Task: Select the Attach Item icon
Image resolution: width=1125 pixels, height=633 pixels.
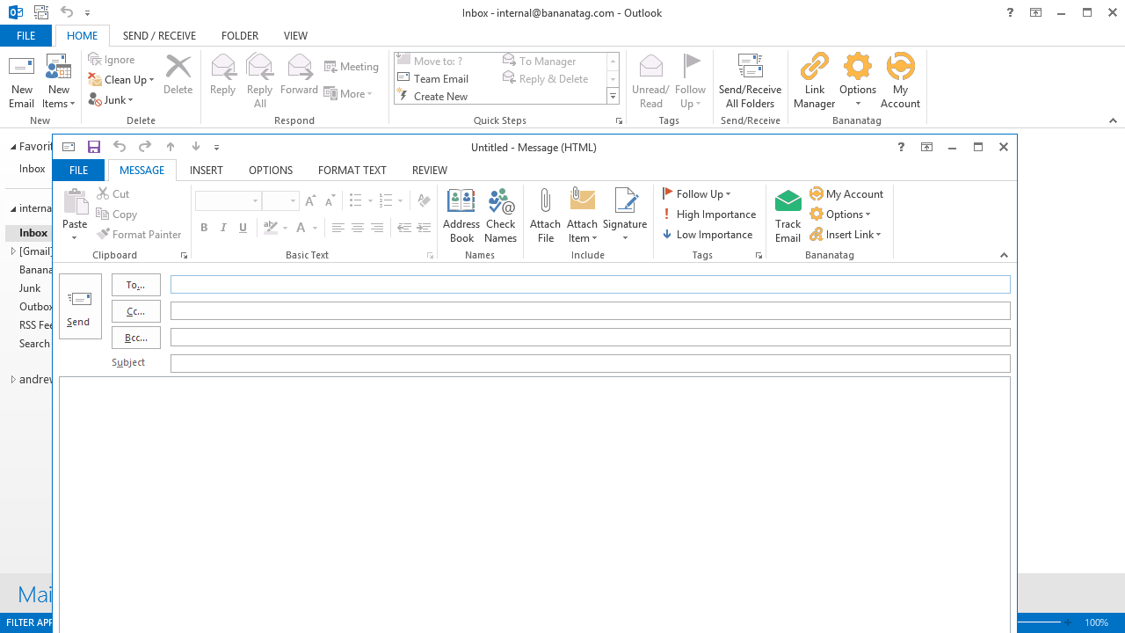Action: [x=582, y=215]
